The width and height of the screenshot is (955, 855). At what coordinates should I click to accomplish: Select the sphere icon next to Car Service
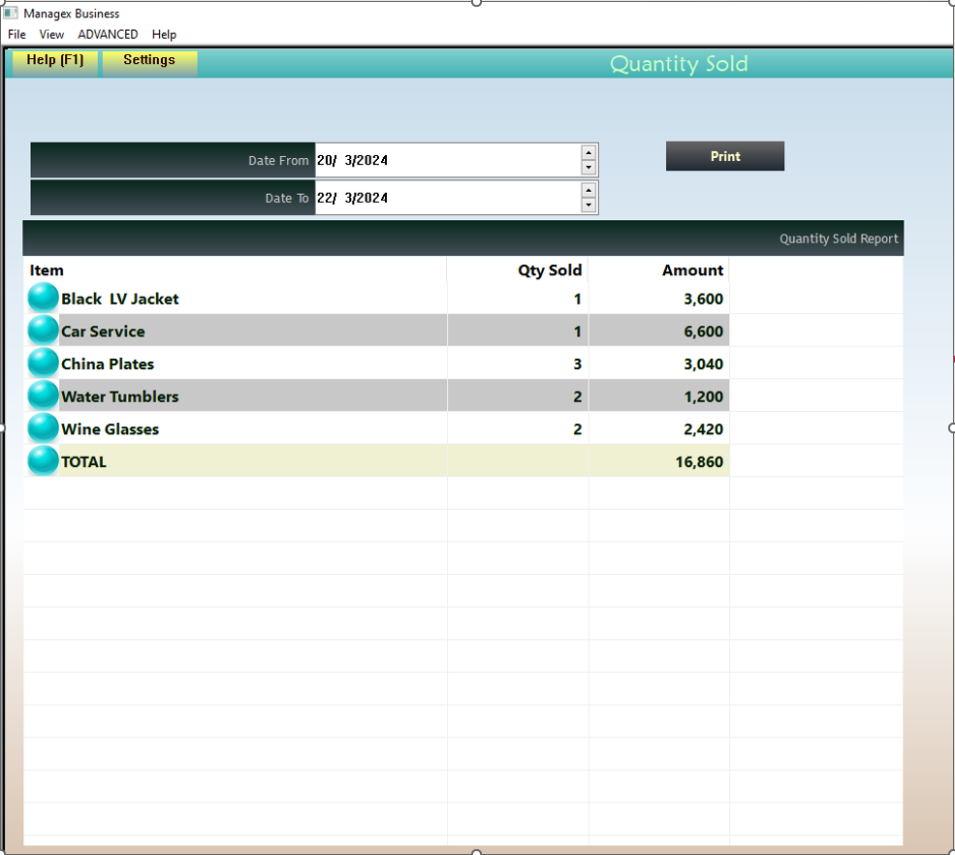point(42,330)
